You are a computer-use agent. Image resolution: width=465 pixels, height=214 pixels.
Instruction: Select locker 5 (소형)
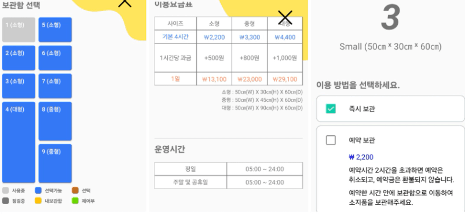click(x=55, y=29)
